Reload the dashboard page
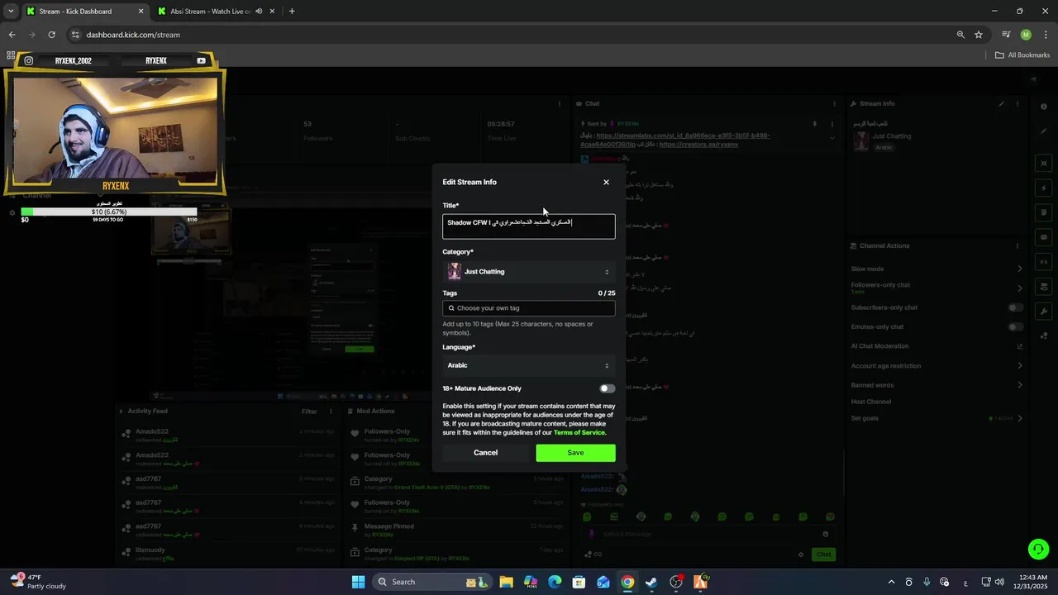The width and height of the screenshot is (1058, 595). click(x=51, y=35)
